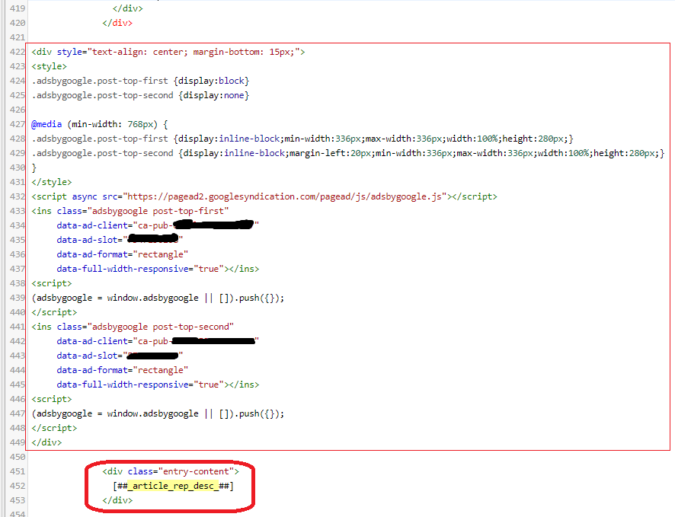Click the post-top-second display:none rule

pos(140,95)
